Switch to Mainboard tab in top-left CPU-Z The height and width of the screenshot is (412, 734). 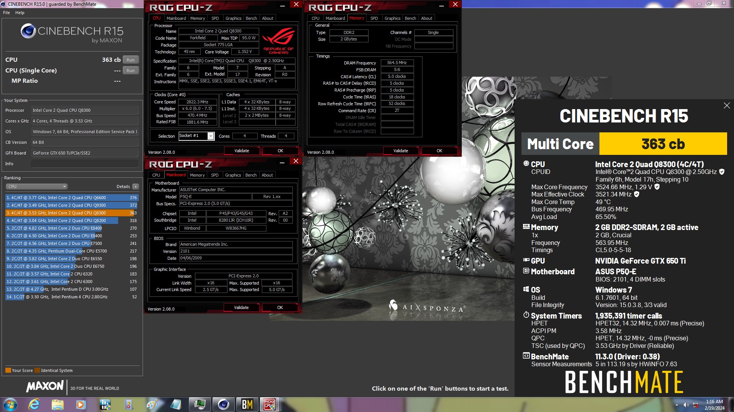coord(176,18)
